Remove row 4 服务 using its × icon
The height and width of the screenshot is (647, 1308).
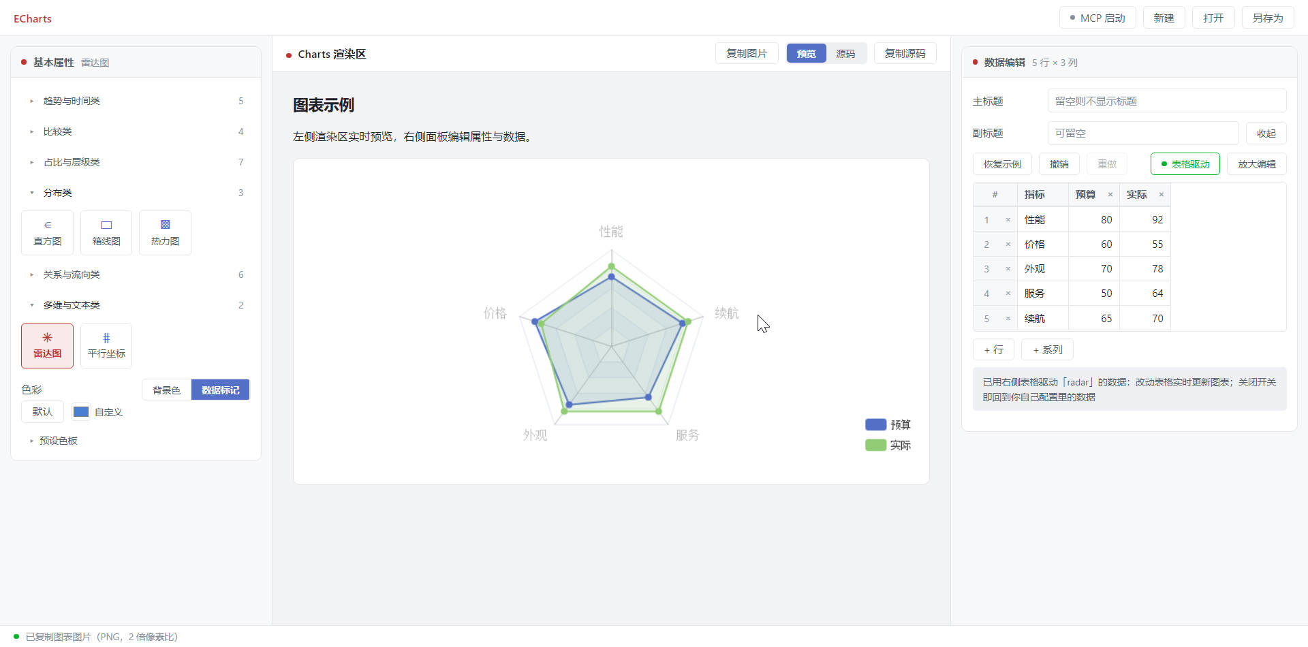tap(1008, 294)
